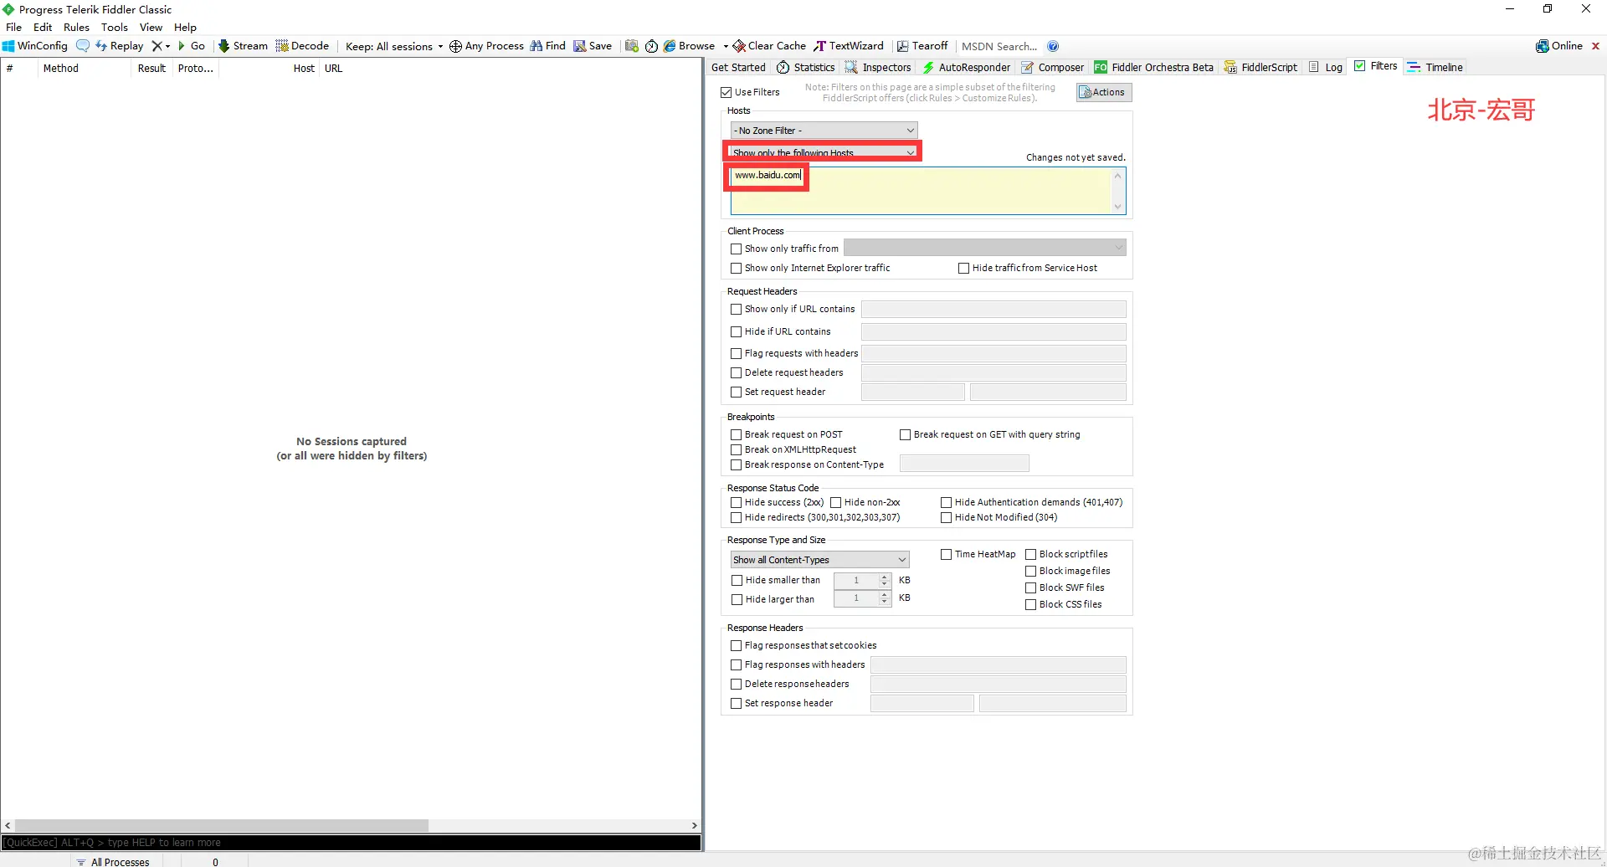Viewport: 1607px width, 867px height.
Task: Open the Rules menu
Action: (76, 27)
